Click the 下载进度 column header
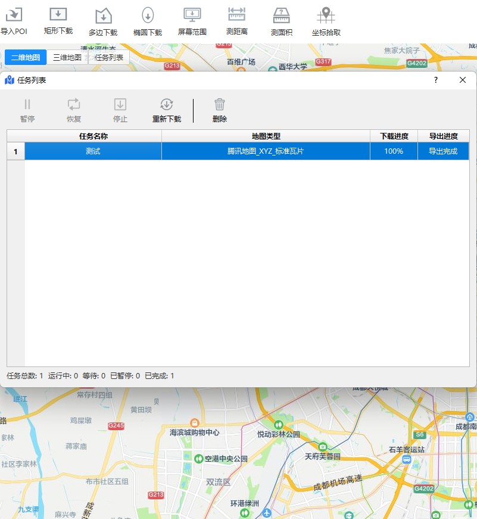Screen dimensions: 477x519 (394, 136)
